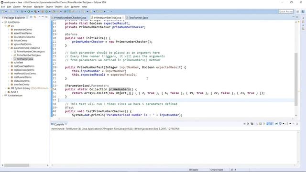Open the Navigate menu
Viewport: 306px width, 172px height.
[39, 7]
